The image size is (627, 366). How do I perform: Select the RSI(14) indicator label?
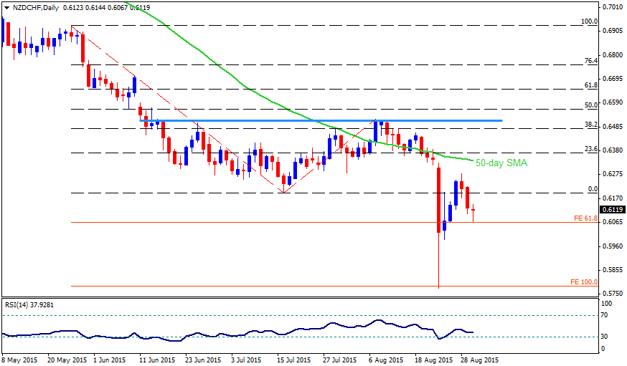[29, 305]
